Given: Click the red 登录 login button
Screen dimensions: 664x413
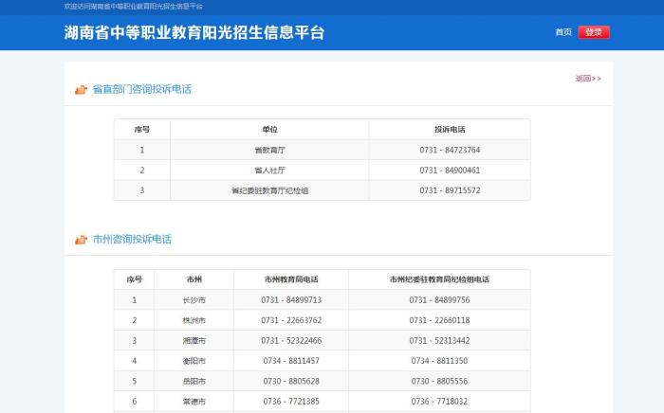Looking at the screenshot, I should pyautogui.click(x=593, y=32).
